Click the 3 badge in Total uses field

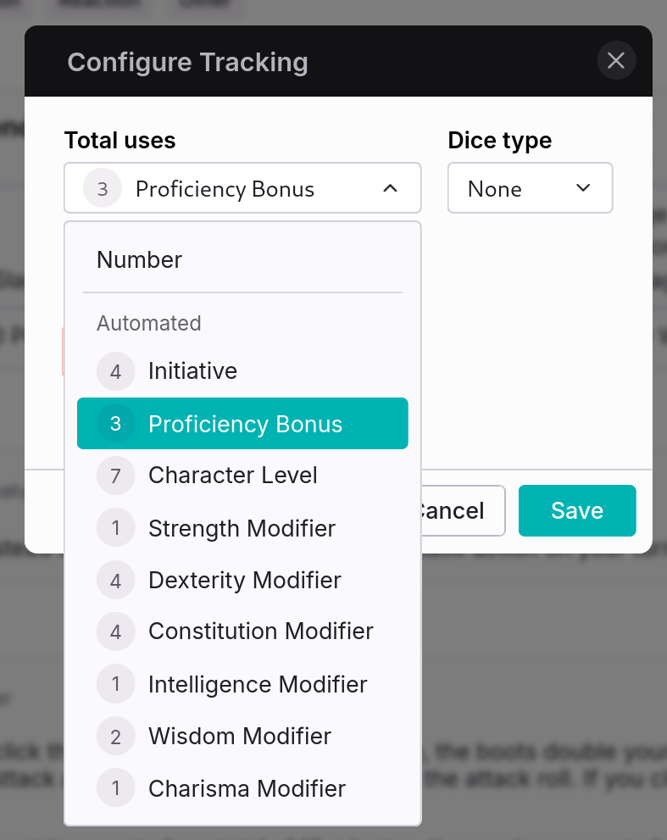(103, 189)
